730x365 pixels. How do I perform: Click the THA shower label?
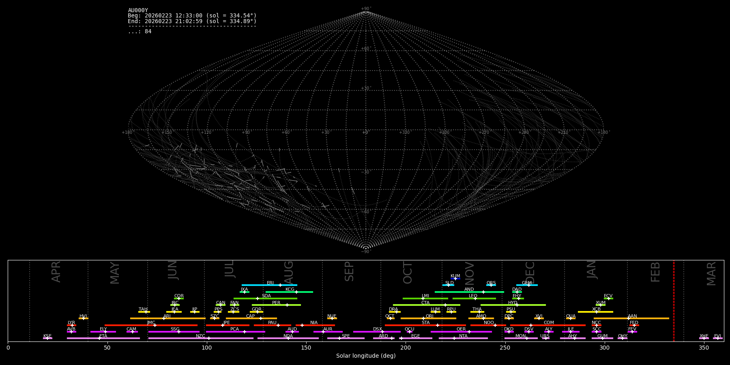pos(477,309)
